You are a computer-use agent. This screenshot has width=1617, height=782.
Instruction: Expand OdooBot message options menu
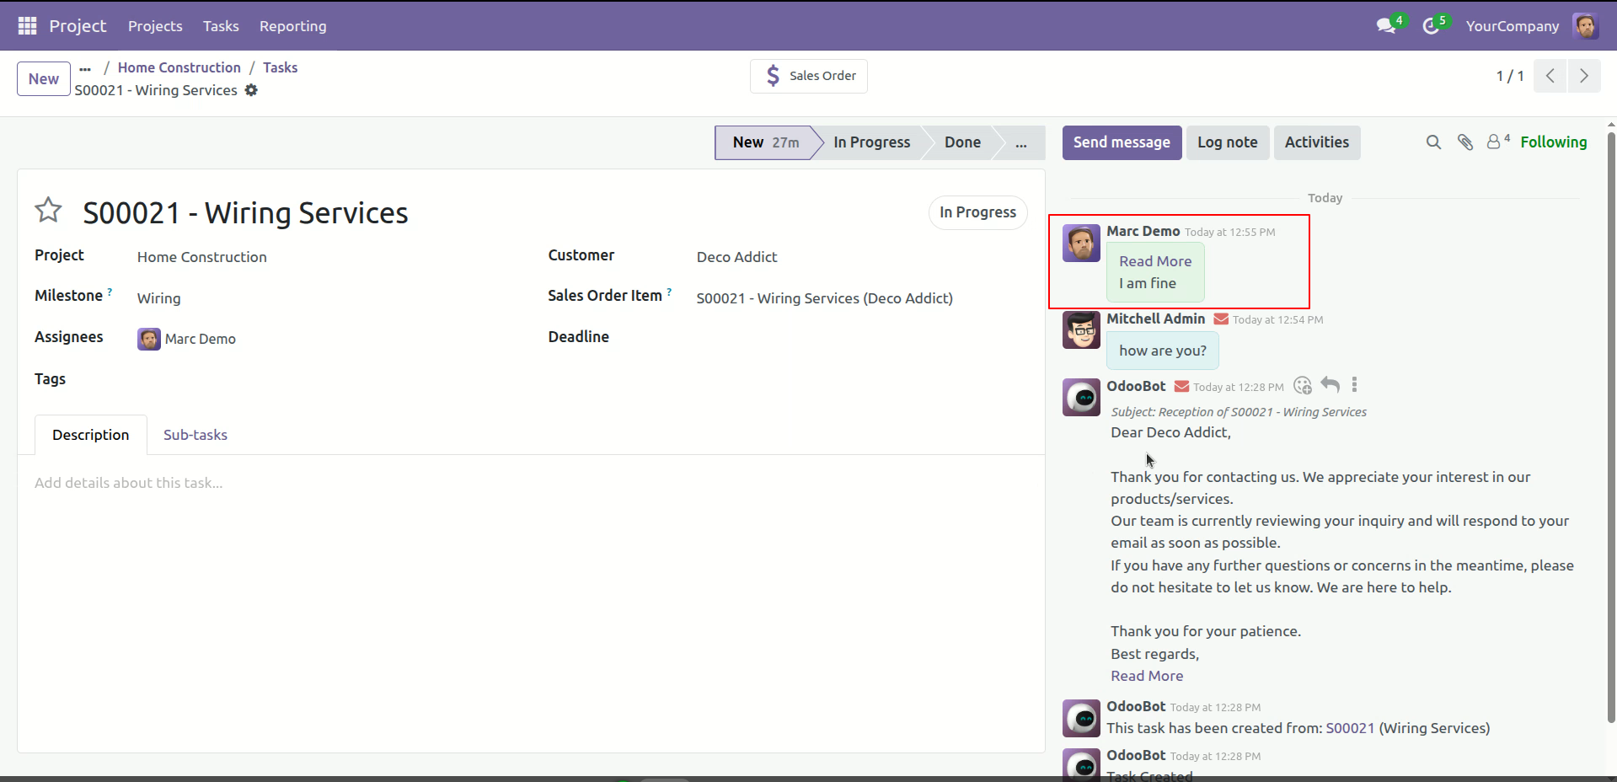[x=1354, y=385]
